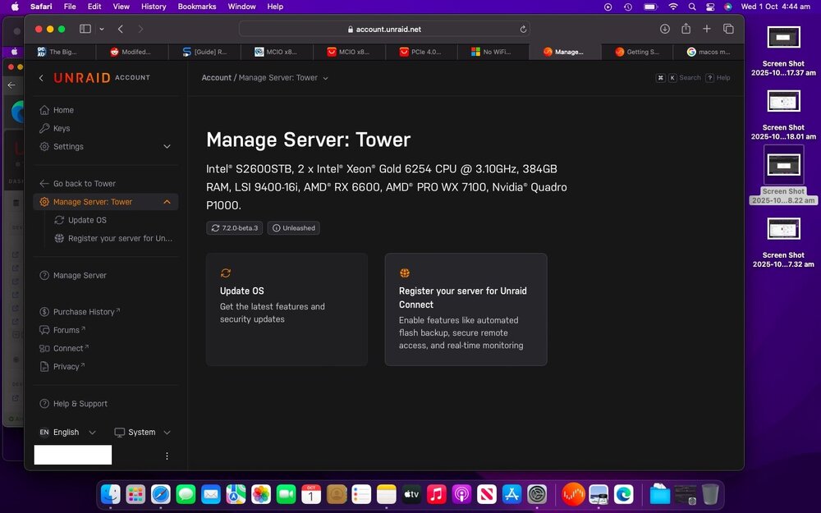The height and width of the screenshot is (513, 821).
Task: Open a new Safari tab
Action: tap(707, 30)
